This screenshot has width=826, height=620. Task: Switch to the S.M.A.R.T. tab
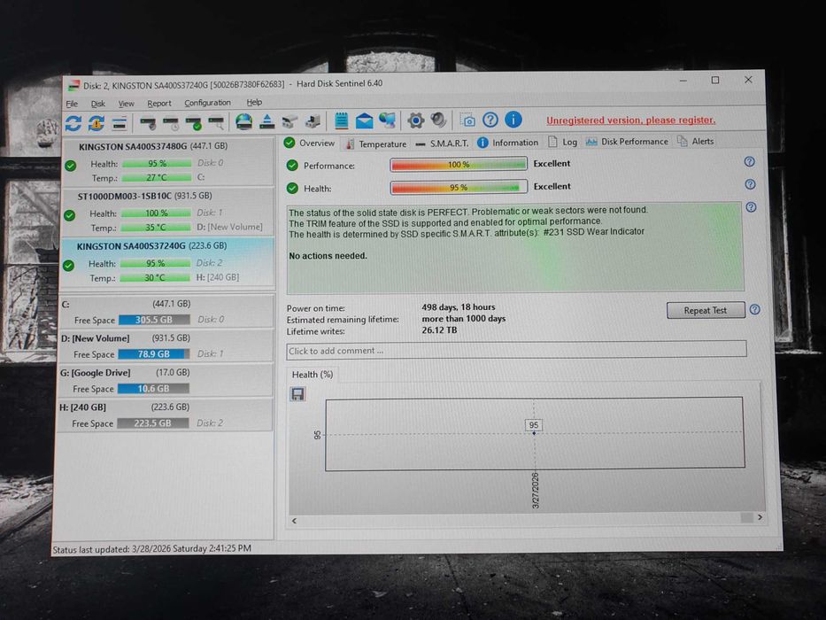(x=442, y=143)
